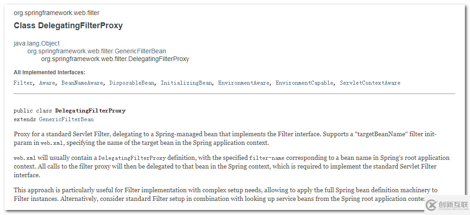Click the 创新互联 watermark logo icon
The image size is (470, 215).
click(431, 205)
